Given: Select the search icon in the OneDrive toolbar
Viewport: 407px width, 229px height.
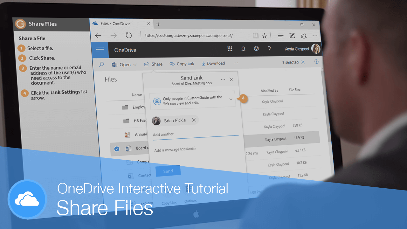Looking at the screenshot, I should 102,64.
